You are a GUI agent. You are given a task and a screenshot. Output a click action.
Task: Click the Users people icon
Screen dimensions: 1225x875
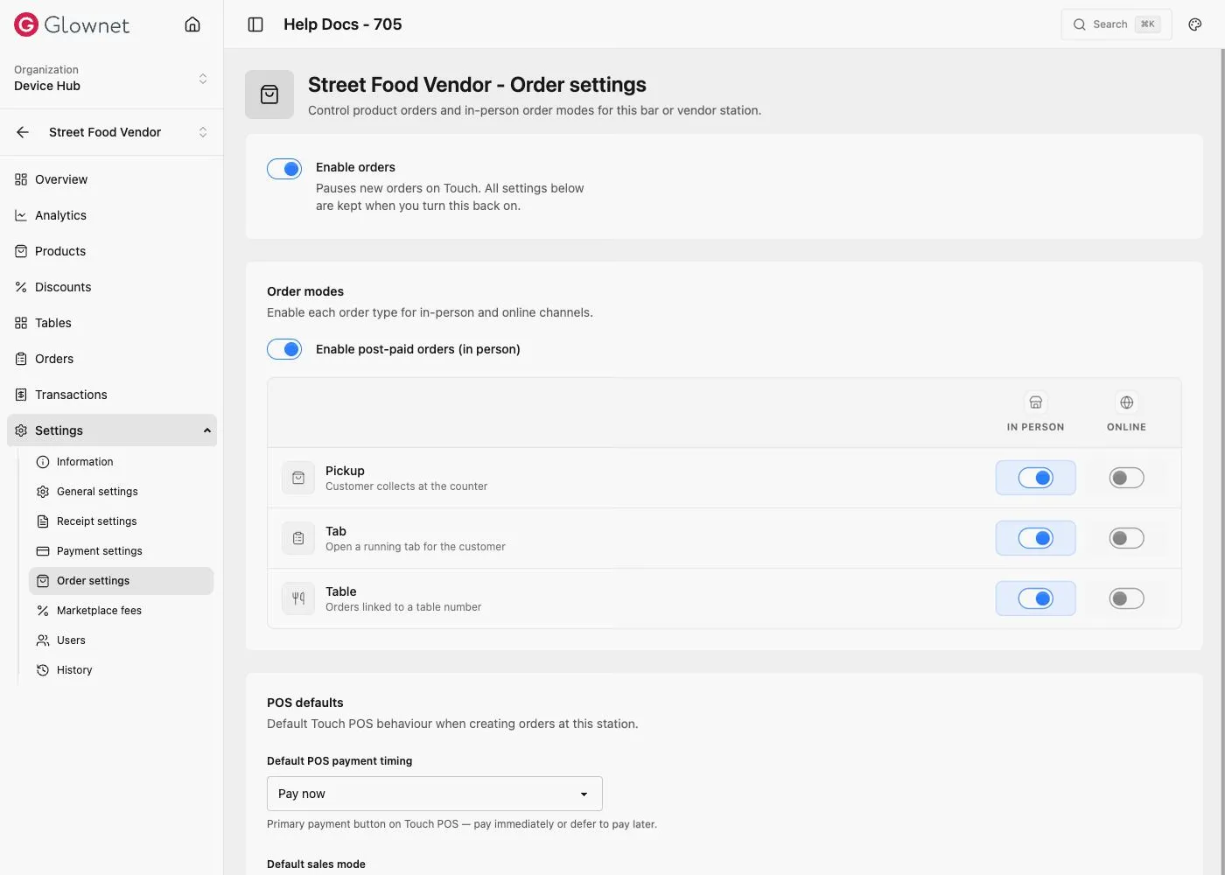click(43, 640)
